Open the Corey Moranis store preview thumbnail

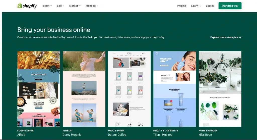click(84, 89)
